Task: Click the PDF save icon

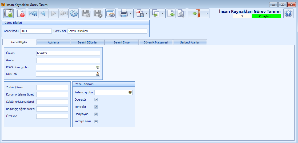Action: click(x=139, y=13)
